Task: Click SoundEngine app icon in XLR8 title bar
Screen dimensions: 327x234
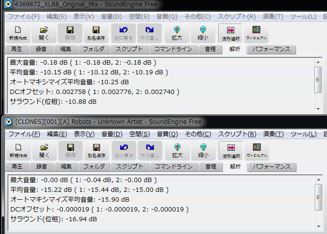Action: tap(8, 4)
